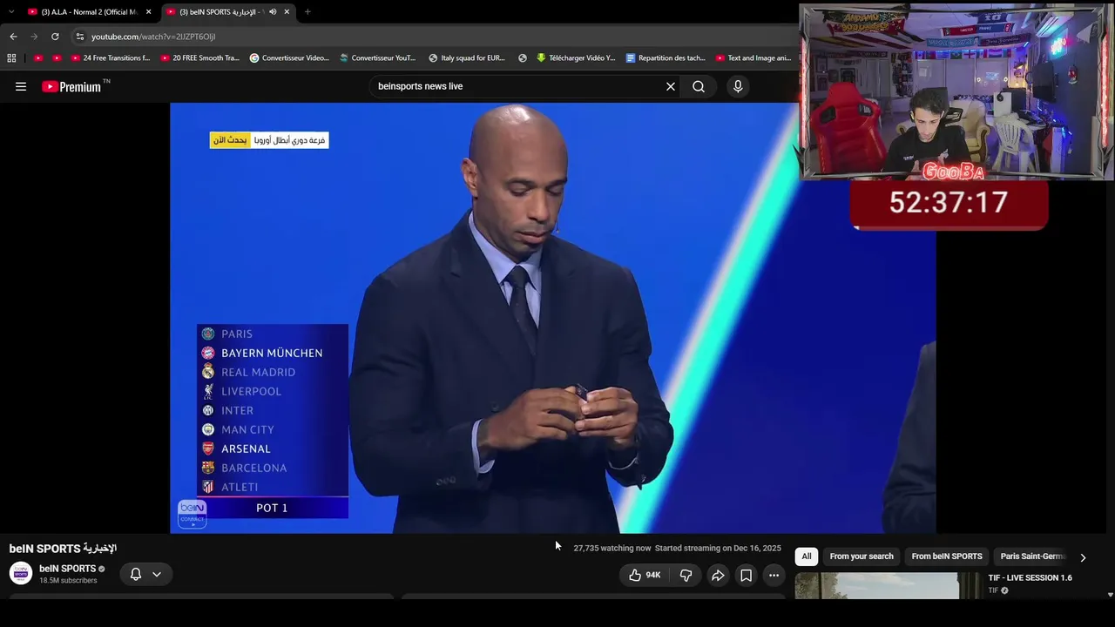View site information icon in address bar

[80, 37]
